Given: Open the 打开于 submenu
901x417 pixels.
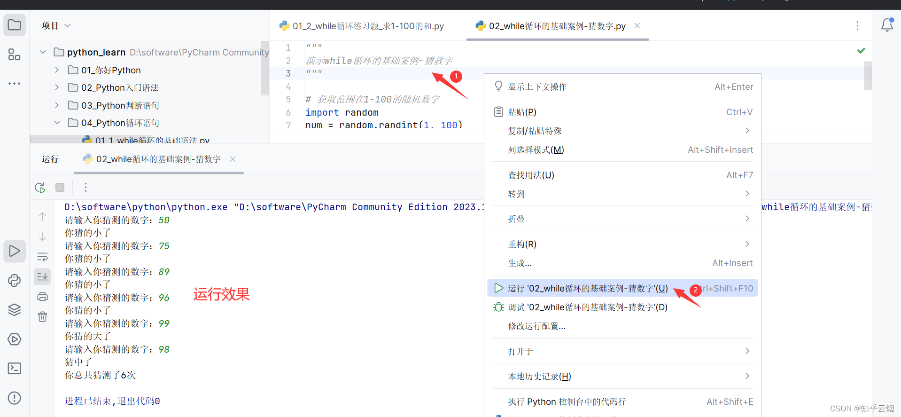Looking at the screenshot, I should (622, 351).
